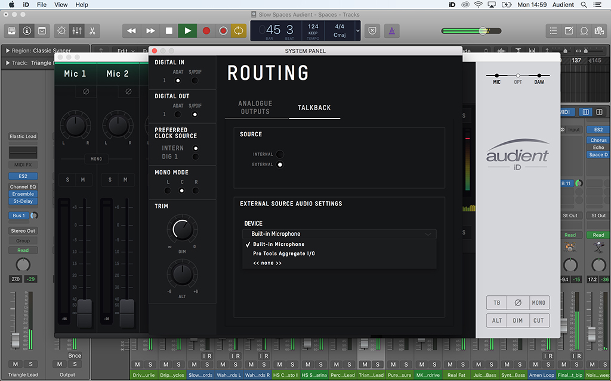Expand the Track inspector disclosure triangle

pyautogui.click(x=8, y=63)
